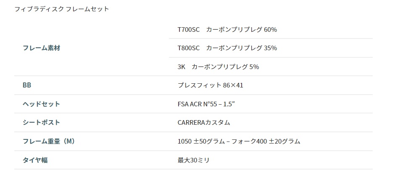This screenshot has height=180, width=400.
Task: Click the プレスフィット 86×41 value
Action: click(x=211, y=85)
